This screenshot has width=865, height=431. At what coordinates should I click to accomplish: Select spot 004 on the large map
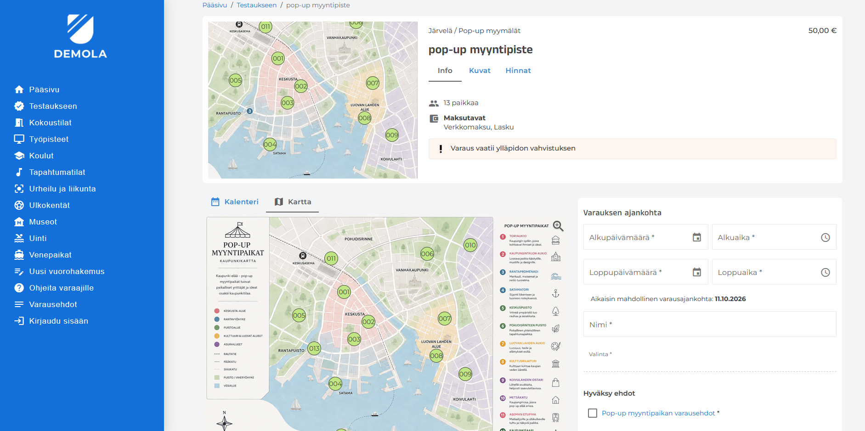tap(335, 383)
